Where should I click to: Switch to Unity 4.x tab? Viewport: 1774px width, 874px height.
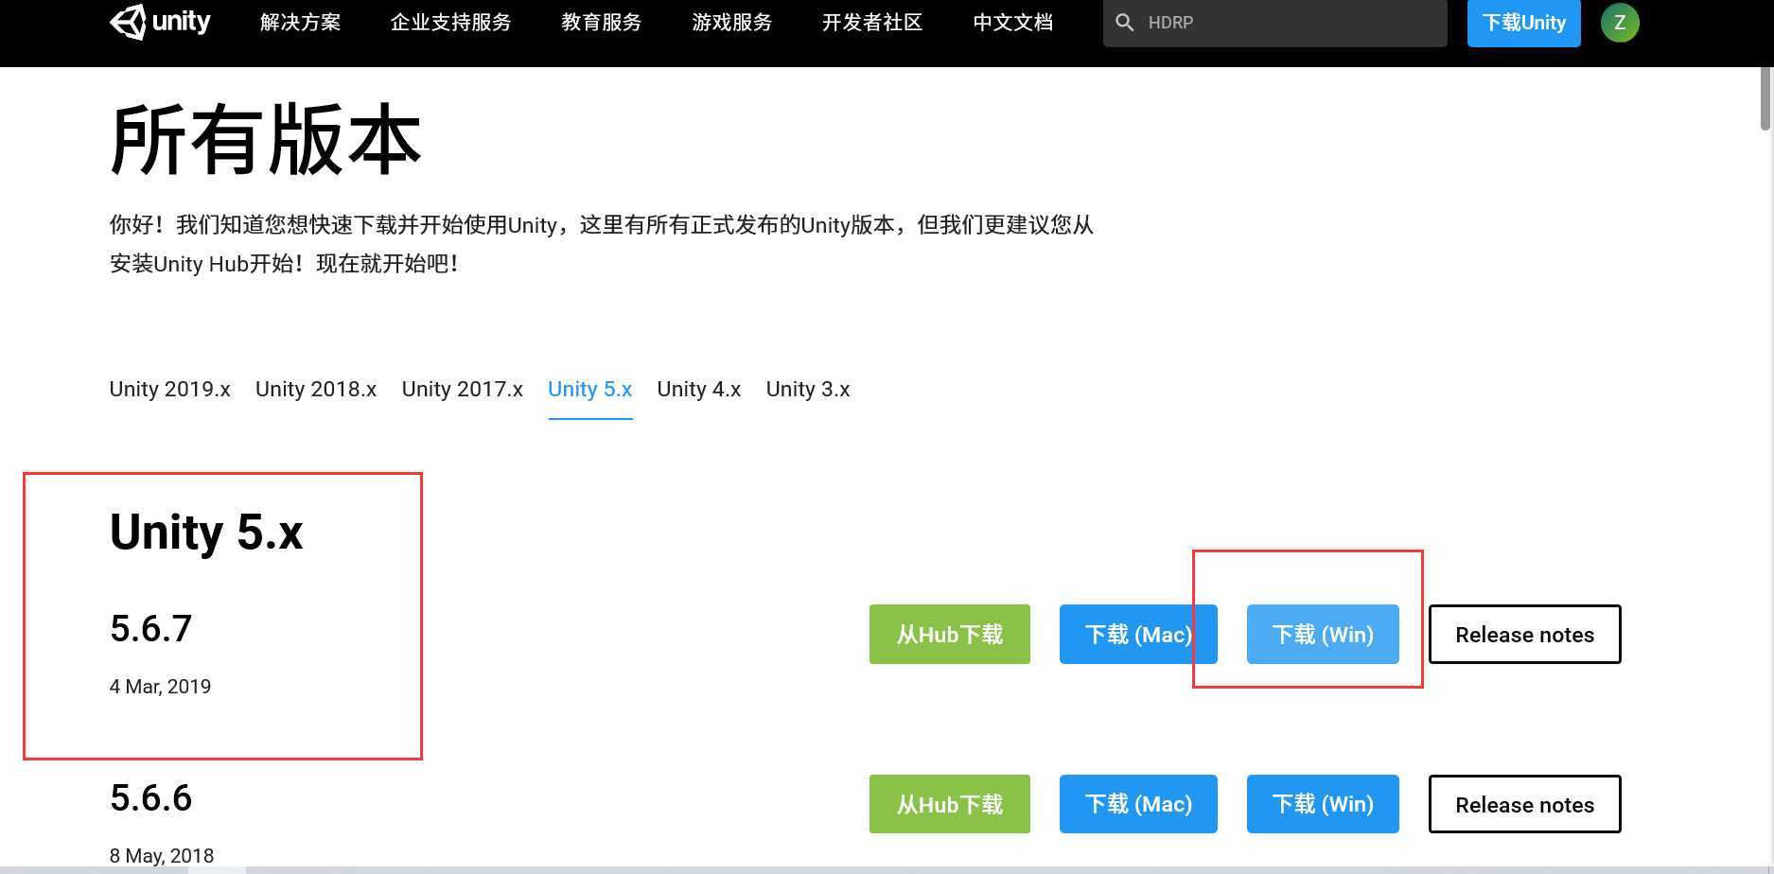(698, 390)
